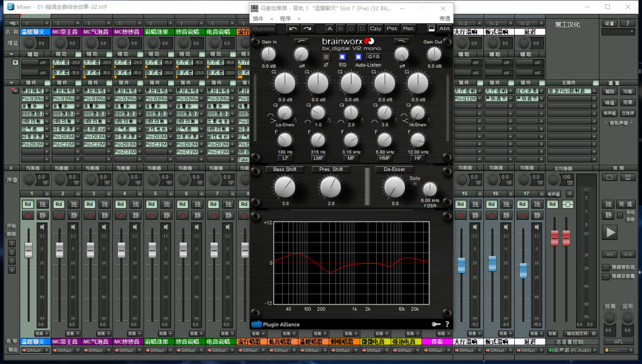Click the key license icon in plugin footer
Screen dimensions: 642x364
(x=436, y=325)
